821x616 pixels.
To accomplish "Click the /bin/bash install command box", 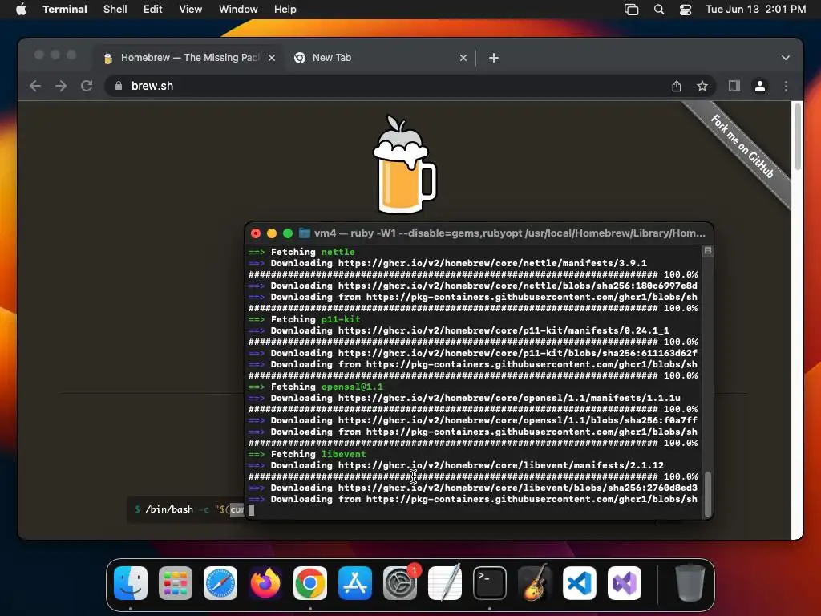I will [x=186, y=509].
